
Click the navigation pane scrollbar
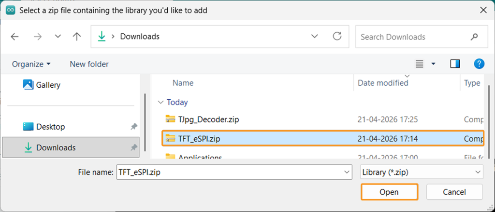click(x=145, y=123)
